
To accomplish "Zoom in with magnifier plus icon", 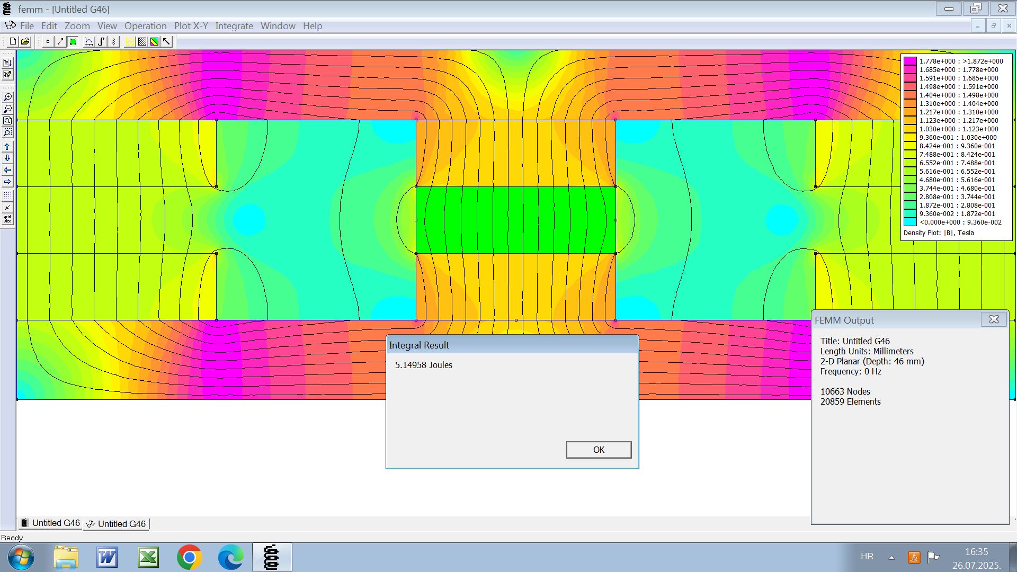I will (x=7, y=97).
